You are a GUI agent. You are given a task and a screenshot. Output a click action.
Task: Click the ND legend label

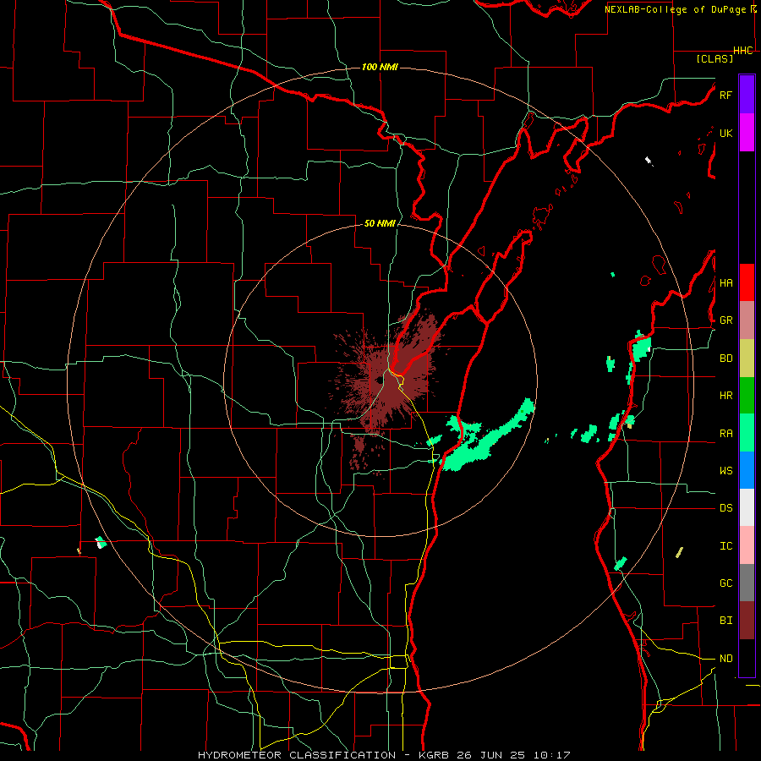tap(725, 659)
